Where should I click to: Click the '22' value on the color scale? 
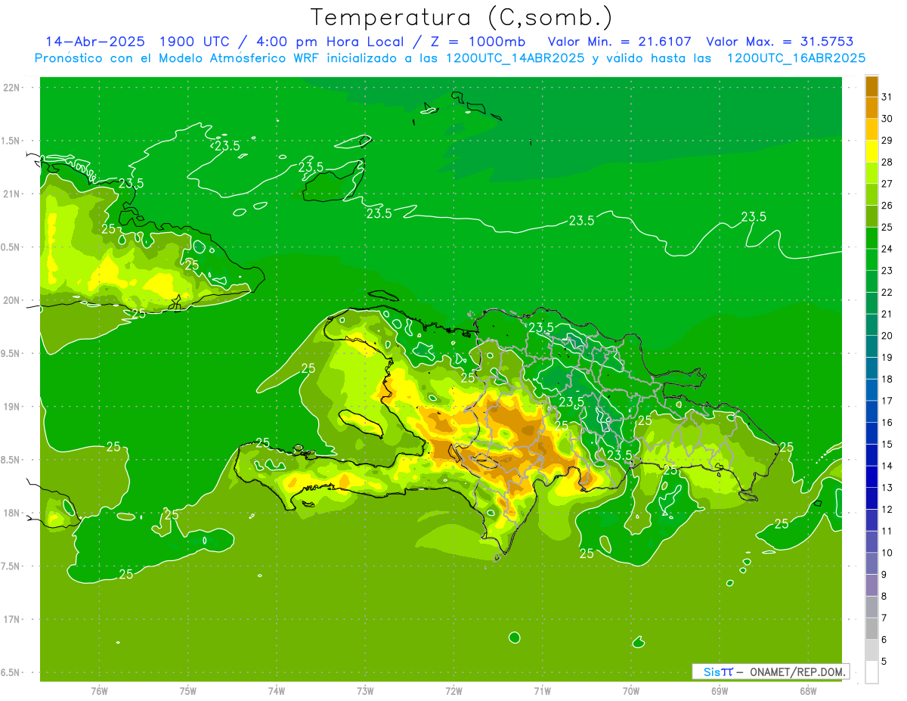pos(888,292)
